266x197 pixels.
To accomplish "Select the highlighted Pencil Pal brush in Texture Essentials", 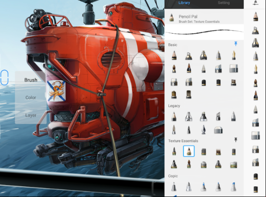I will click(x=189, y=151).
